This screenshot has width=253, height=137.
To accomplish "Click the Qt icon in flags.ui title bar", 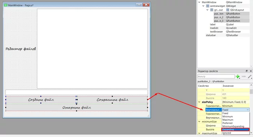I will (x=6, y=5).
